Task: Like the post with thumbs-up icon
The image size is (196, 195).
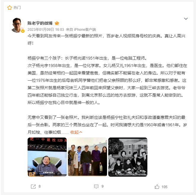Action: [157, 187]
